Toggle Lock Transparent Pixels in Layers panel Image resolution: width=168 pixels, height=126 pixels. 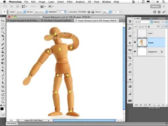pyautogui.click(x=140, y=27)
